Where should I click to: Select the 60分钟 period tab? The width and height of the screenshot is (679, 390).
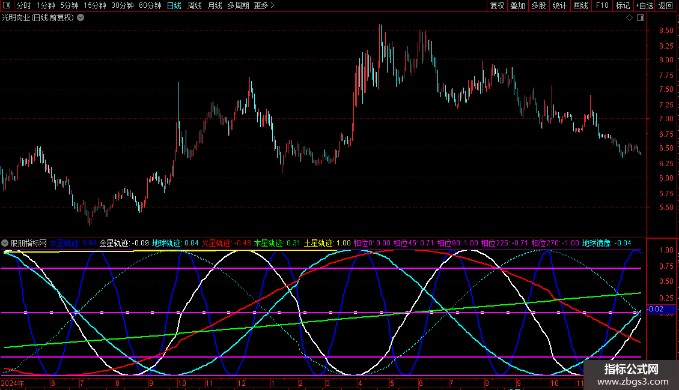click(150, 5)
